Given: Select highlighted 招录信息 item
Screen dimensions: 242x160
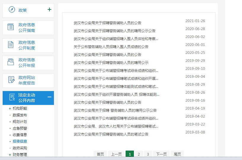Looking at the screenshot, I should point(20,141).
